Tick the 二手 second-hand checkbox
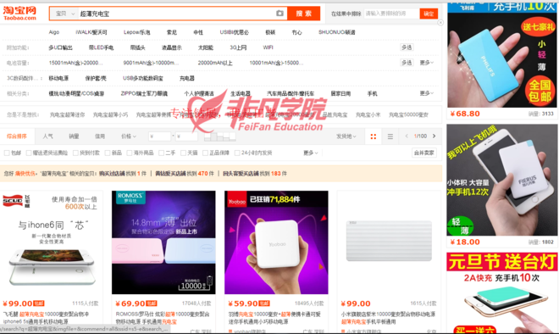Screen dimensions: 559x334 (161, 153)
